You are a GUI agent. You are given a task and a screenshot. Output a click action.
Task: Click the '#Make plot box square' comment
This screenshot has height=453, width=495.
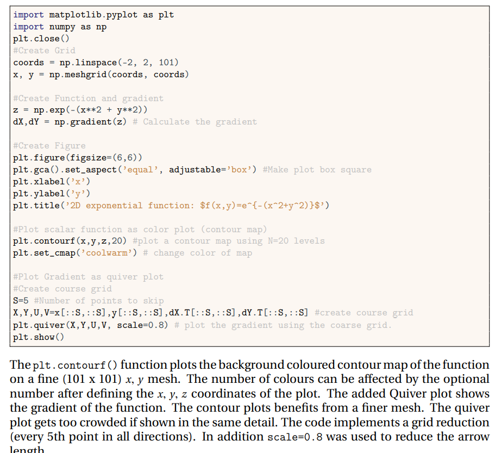pyautogui.click(x=317, y=170)
